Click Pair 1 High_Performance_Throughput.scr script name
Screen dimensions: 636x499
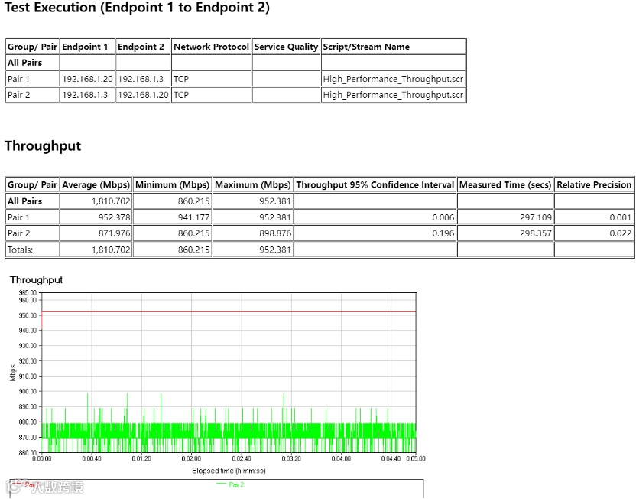tap(393, 79)
